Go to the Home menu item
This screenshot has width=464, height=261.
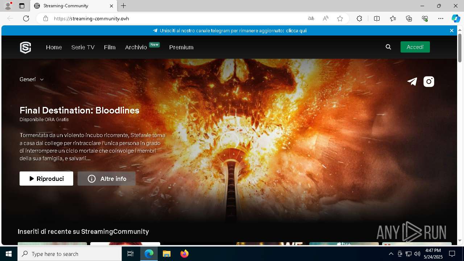click(54, 47)
